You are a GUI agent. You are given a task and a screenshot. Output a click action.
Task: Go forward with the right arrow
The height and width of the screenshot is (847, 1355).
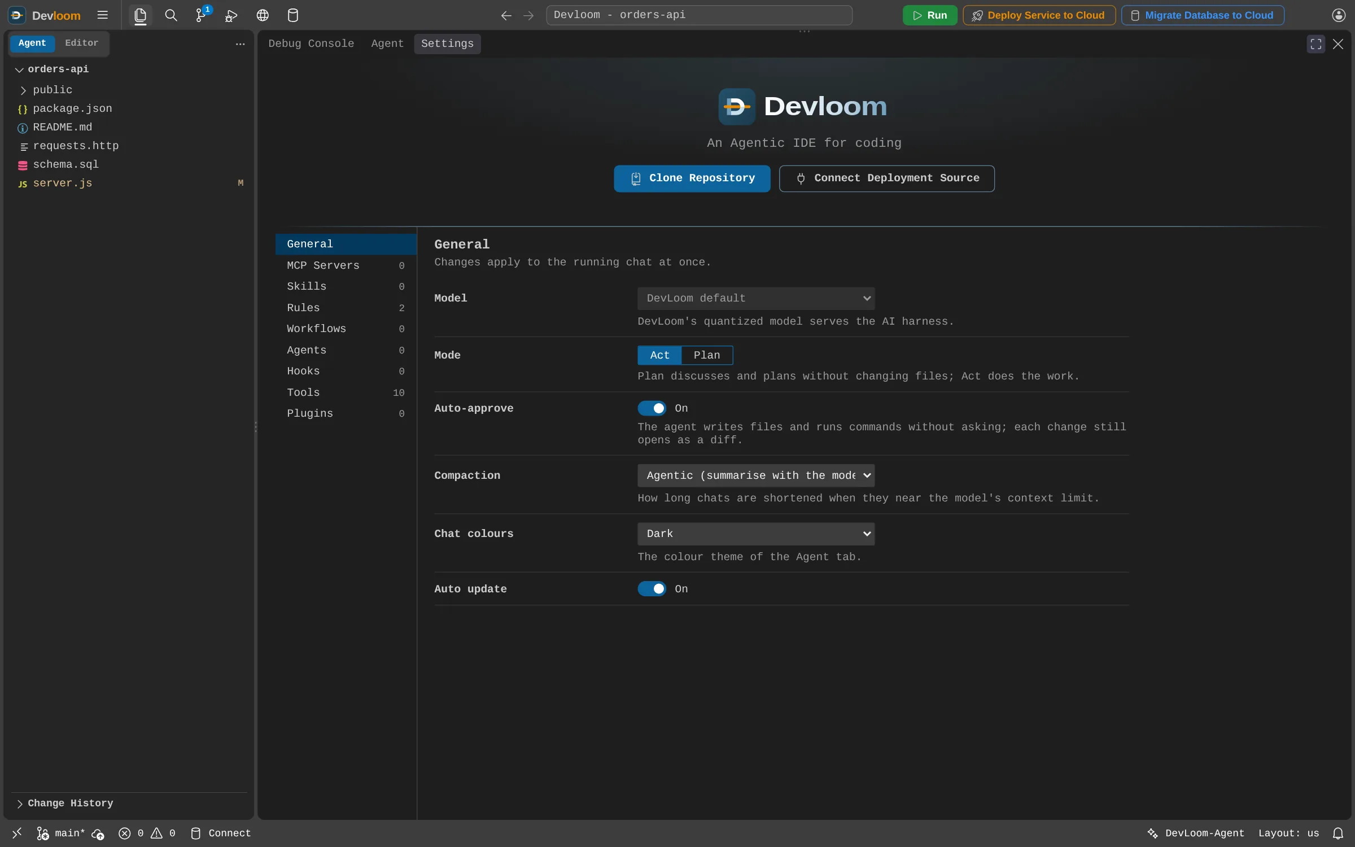point(528,15)
